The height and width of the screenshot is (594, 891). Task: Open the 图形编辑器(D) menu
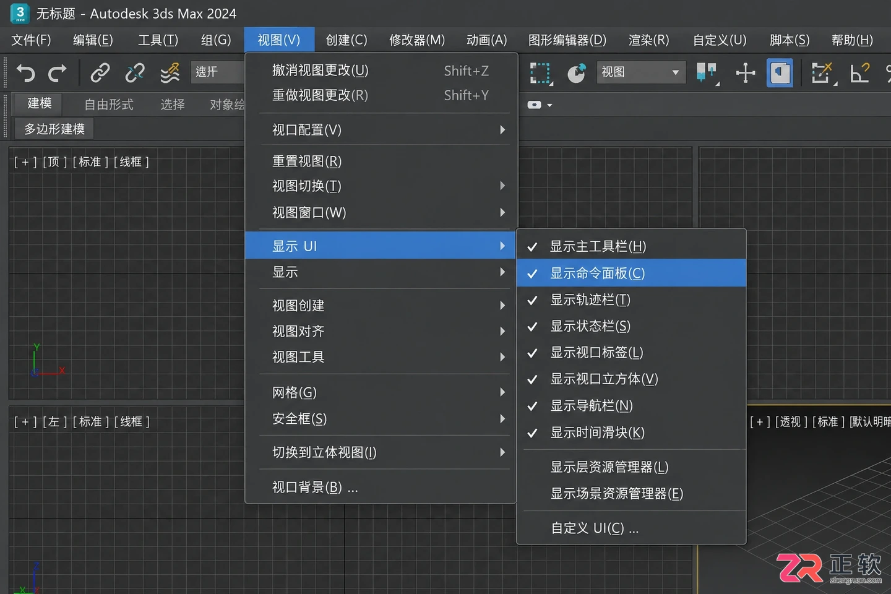pos(567,40)
